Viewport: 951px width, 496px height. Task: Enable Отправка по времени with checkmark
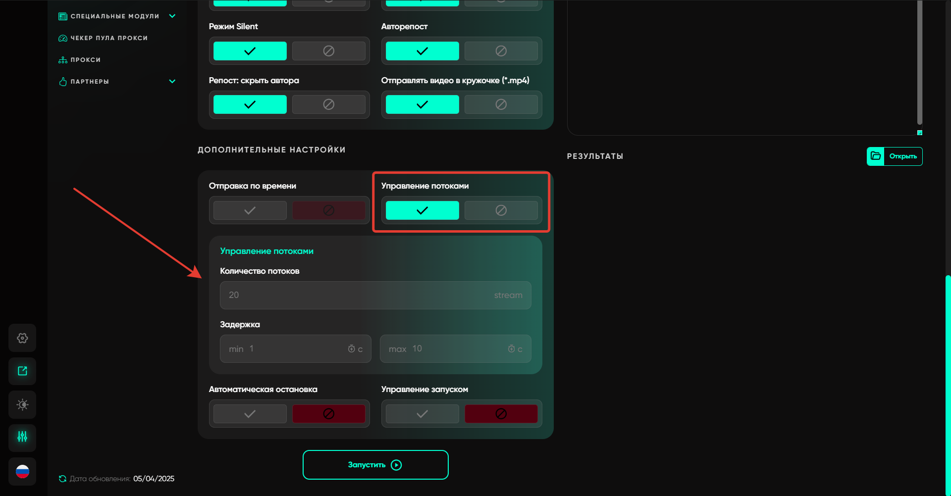click(x=250, y=210)
